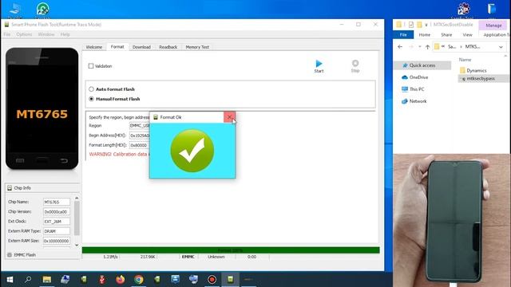Select Auto Format Flash option

(91, 89)
